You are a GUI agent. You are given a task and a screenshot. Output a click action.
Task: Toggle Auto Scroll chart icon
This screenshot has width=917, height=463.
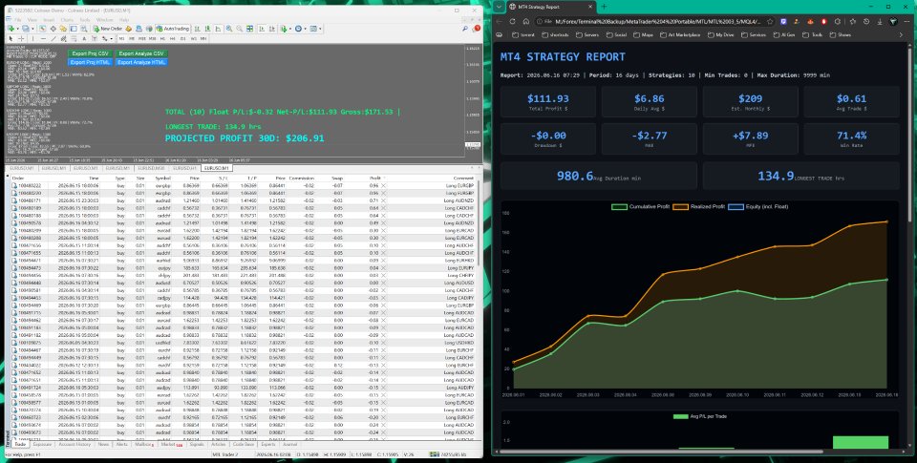[x=261, y=29]
